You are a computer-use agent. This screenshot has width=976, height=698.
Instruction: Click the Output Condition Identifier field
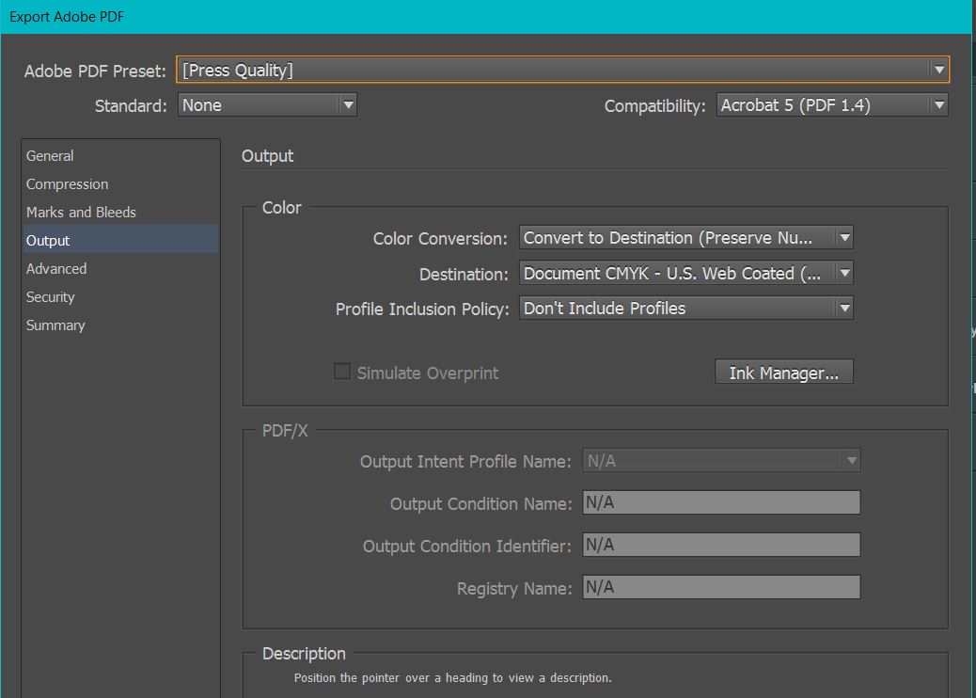click(x=721, y=546)
